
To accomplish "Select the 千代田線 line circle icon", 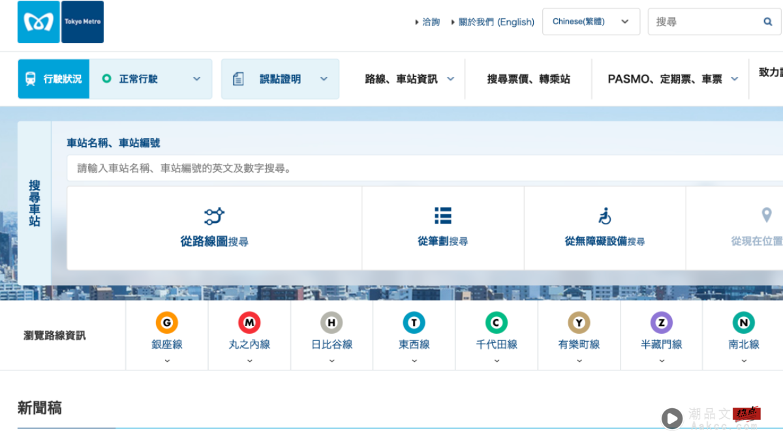I will (x=496, y=322).
